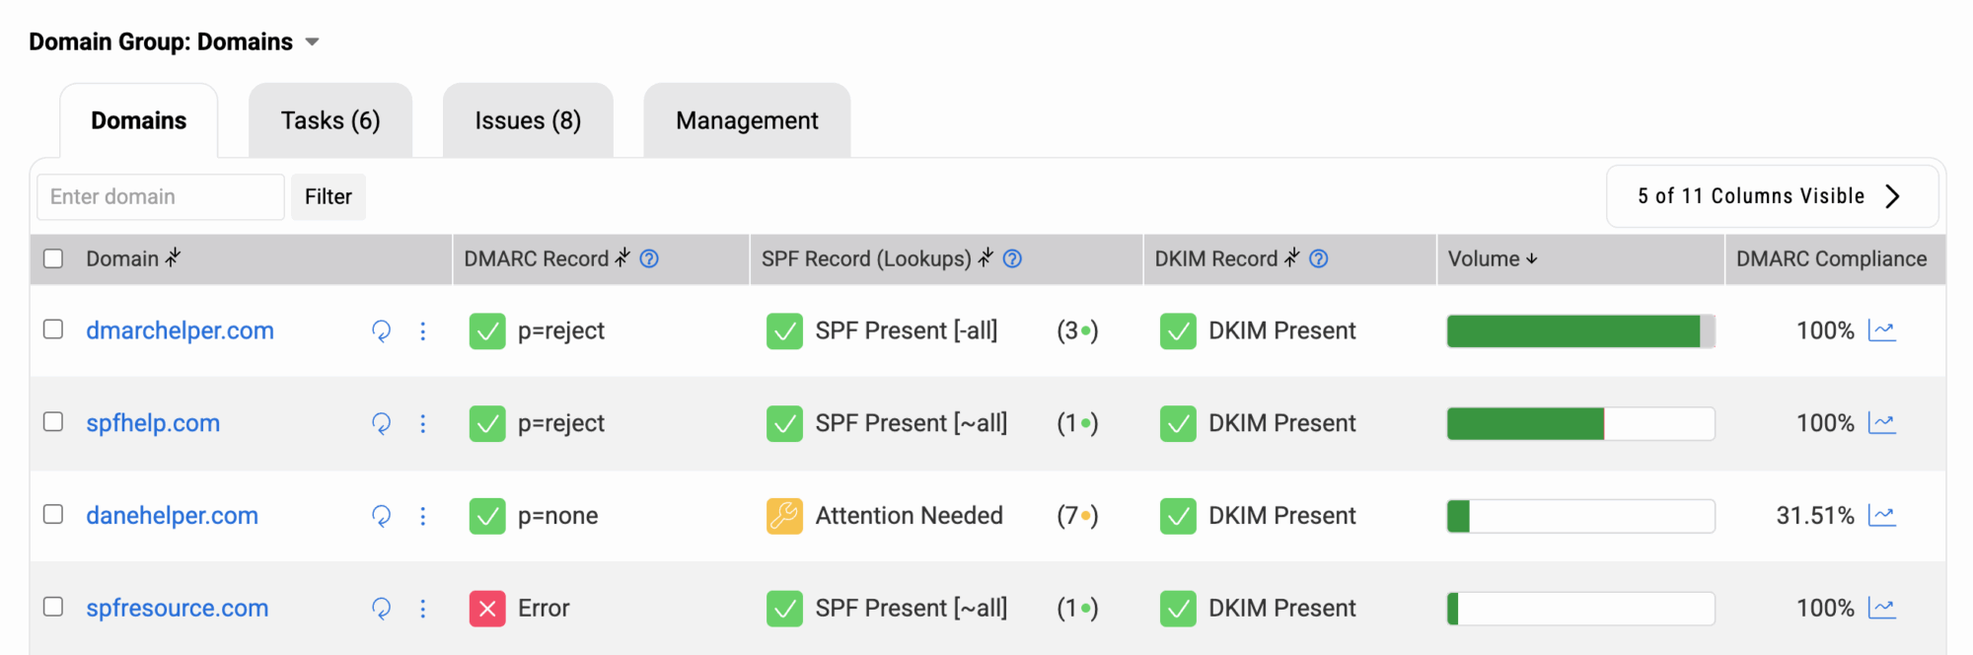Open the spfhelp.com domain link
This screenshot has height=655, width=1973.
coord(153,423)
